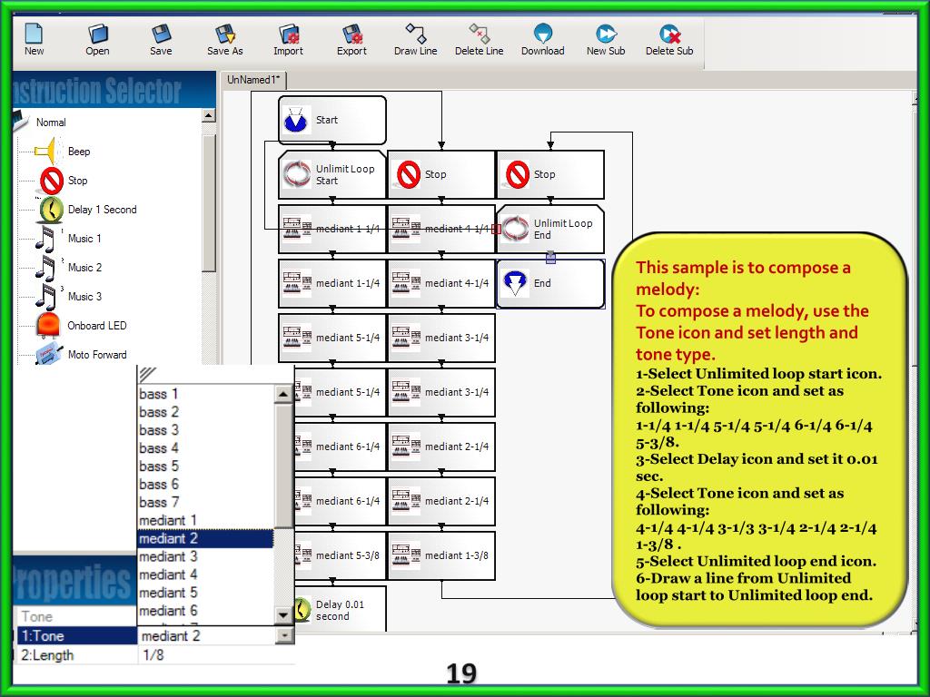Select the Beep instruction icon

point(48,152)
